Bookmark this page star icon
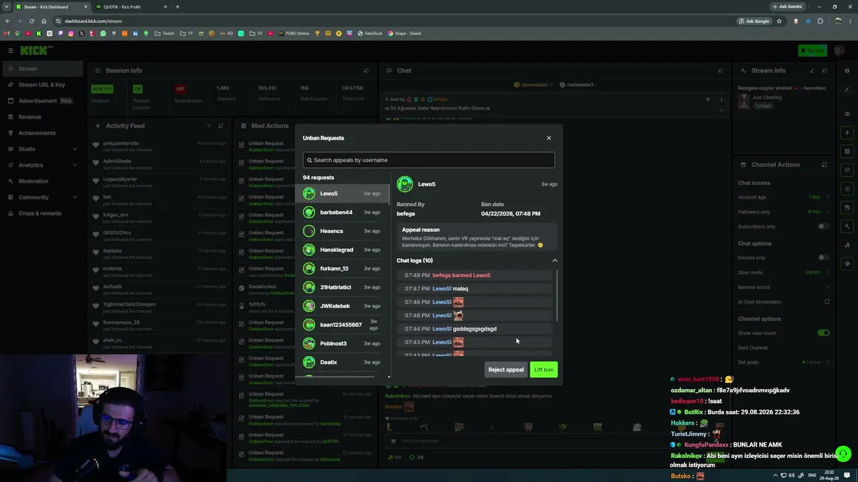This screenshot has width=858, height=482. [x=779, y=21]
